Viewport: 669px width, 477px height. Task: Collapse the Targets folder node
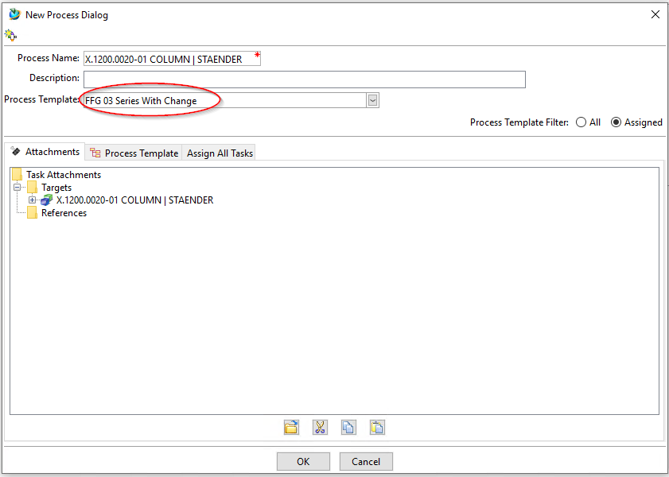[17, 188]
